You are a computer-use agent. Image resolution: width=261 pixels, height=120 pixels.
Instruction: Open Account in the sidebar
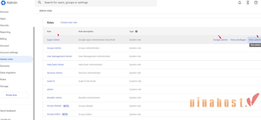point(5,46)
